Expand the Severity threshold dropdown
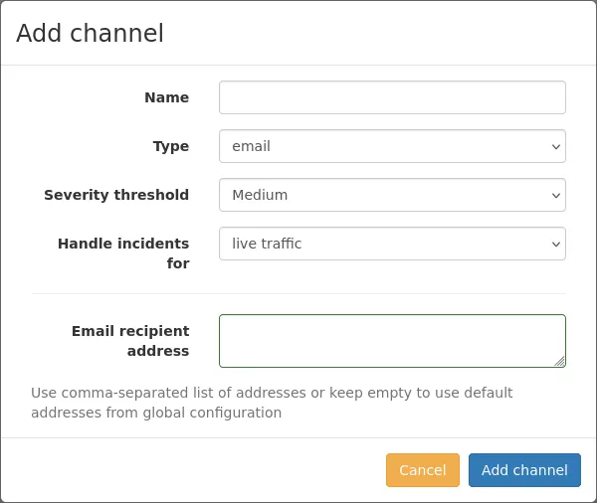The image size is (597, 503). coord(392,195)
